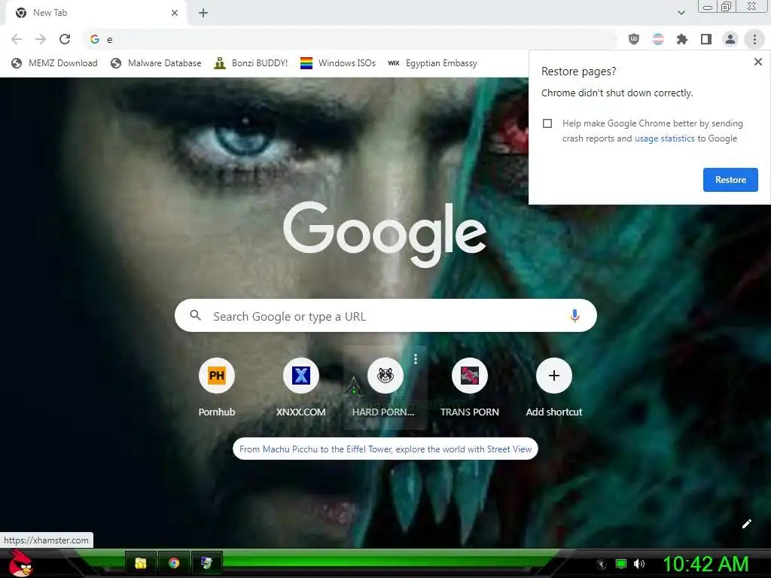This screenshot has height=578, width=771.
Task: Follow the usage statistics link
Action: [x=664, y=138]
